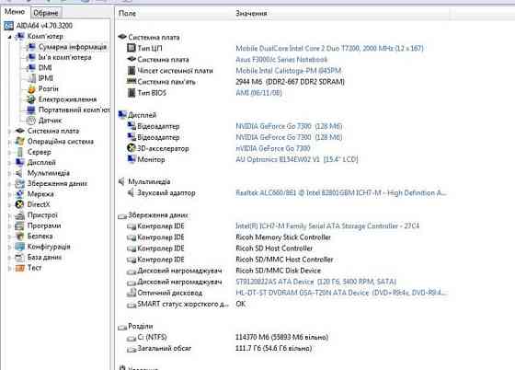
Task: Expand the Мережа tree node
Action: coord(9,194)
